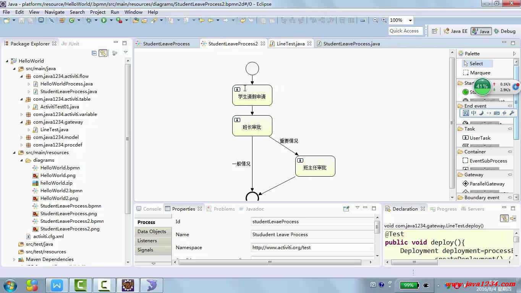Image resolution: width=521 pixels, height=293 pixels.
Task: Click the Run Last Tool (external tools) icon
Action: [119, 20]
